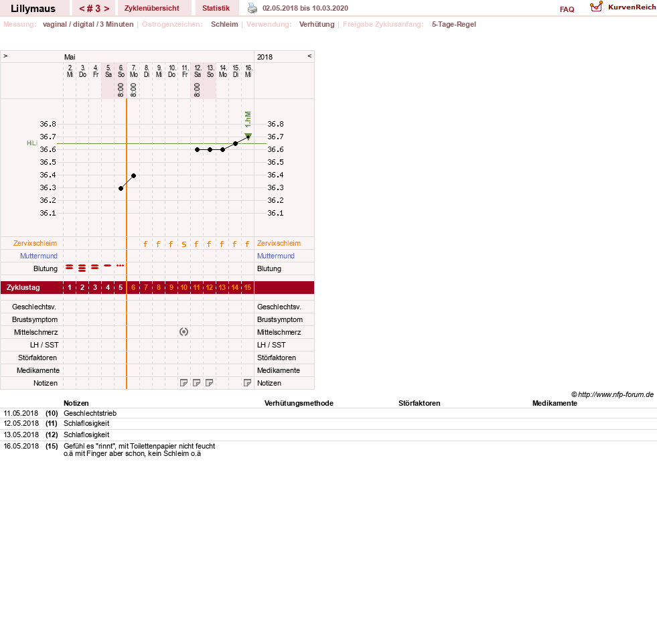Click the Verhütungsmethode column header
Image resolution: width=657 pixels, height=626 pixels.
[x=299, y=403]
